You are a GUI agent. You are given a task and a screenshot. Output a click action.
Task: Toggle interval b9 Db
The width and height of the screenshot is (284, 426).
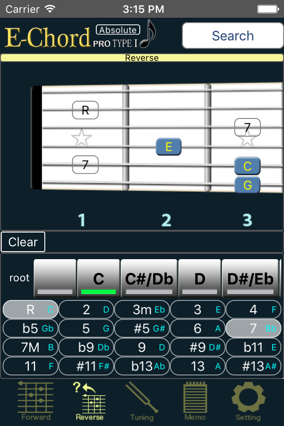86,347
